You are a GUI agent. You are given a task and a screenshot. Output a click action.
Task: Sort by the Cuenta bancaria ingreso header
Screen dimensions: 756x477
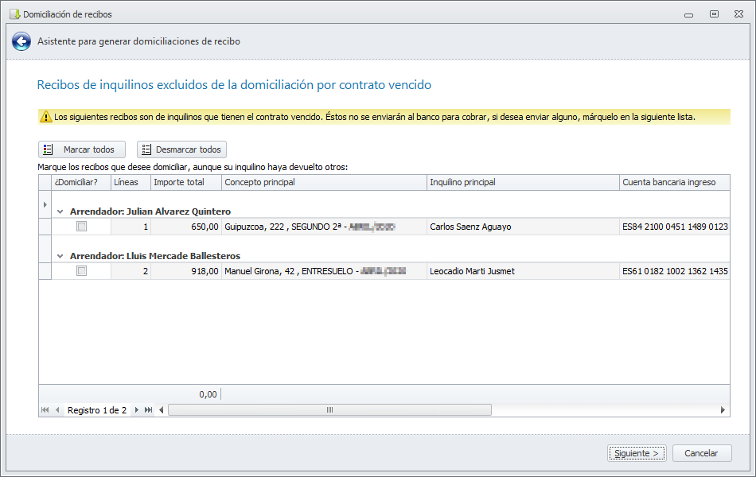coord(675,182)
